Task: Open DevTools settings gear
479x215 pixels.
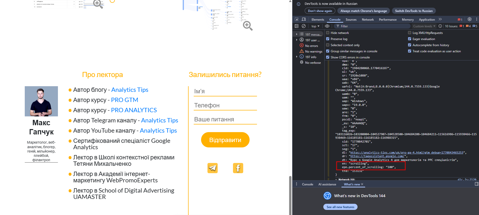Action: click(470, 19)
